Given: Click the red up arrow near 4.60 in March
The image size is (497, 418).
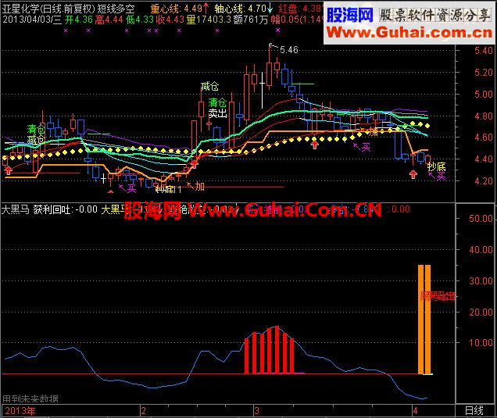Looking at the screenshot, I should tap(314, 145).
